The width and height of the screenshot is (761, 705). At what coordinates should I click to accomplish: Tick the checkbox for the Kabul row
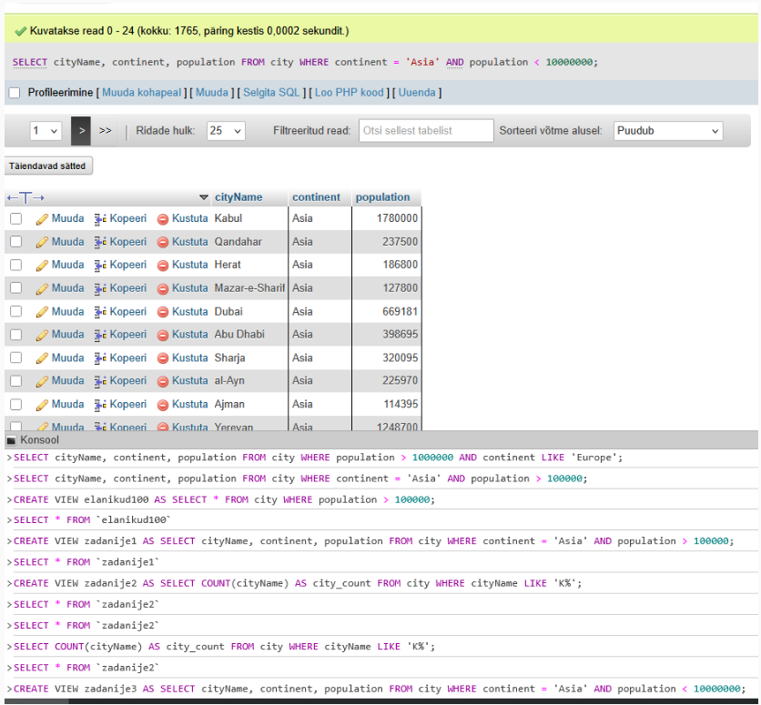pyautogui.click(x=15, y=219)
